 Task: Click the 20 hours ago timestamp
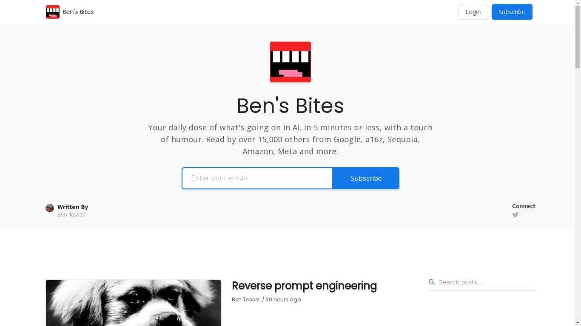click(283, 300)
